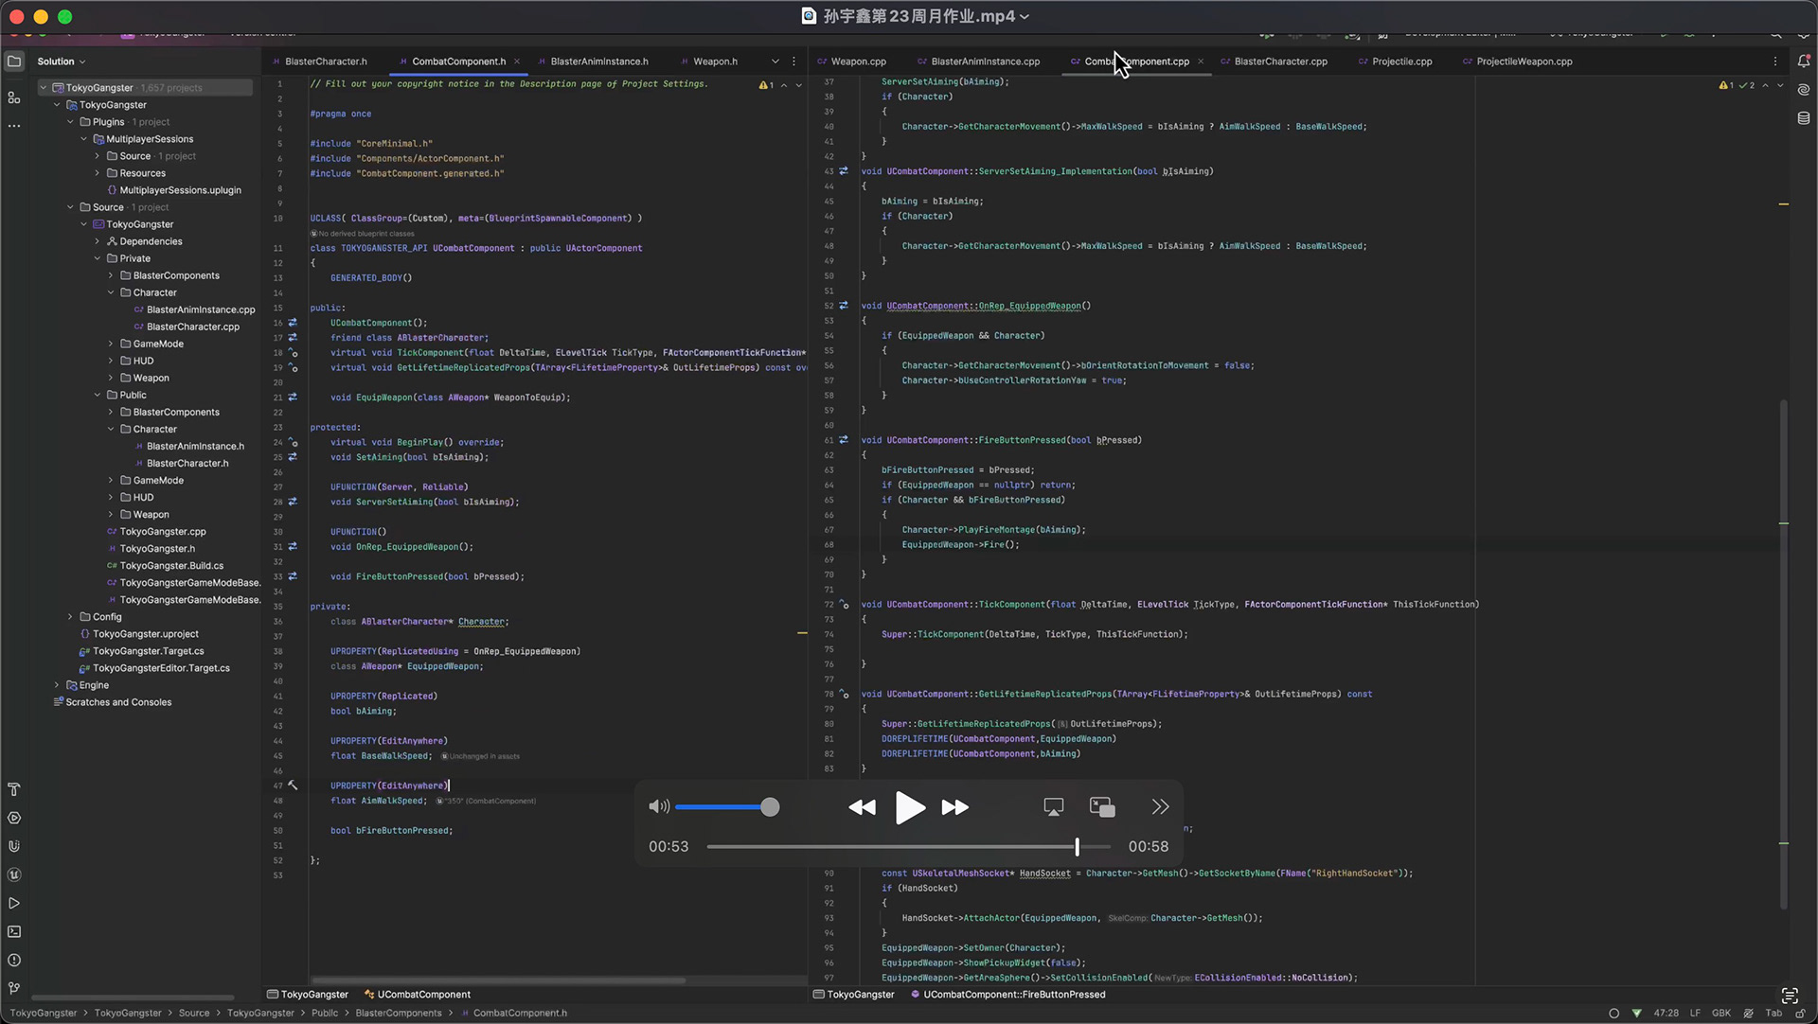Open BlasterCharacter.cpp in the project tree
This screenshot has height=1024, width=1818.
click(x=192, y=327)
